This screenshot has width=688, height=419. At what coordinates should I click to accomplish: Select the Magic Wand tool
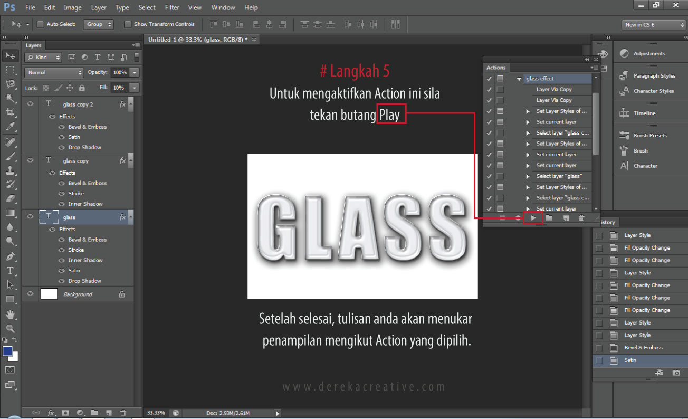10,98
